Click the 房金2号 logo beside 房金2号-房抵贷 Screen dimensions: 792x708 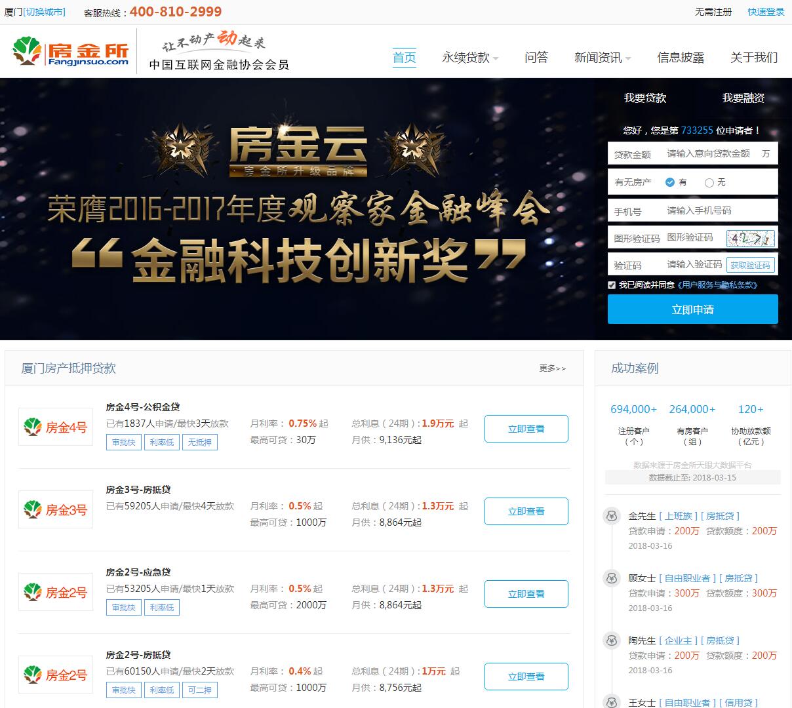56,675
